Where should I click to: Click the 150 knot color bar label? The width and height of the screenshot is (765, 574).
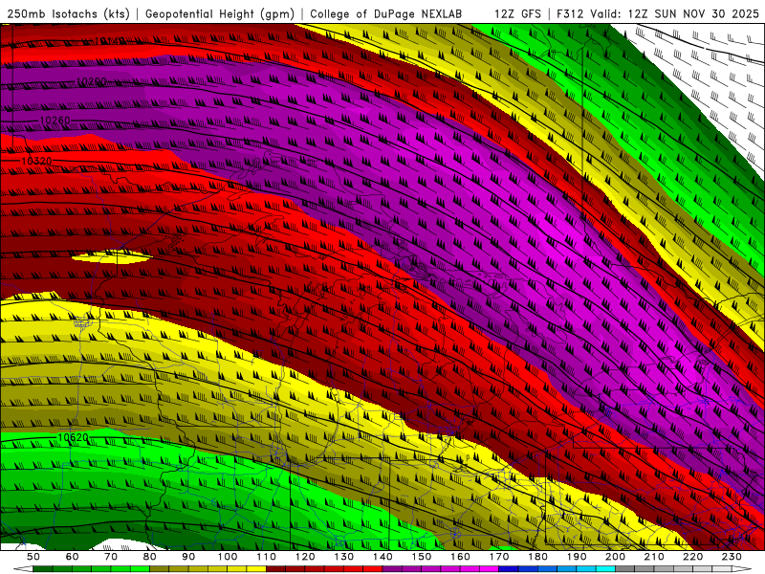tap(421, 557)
